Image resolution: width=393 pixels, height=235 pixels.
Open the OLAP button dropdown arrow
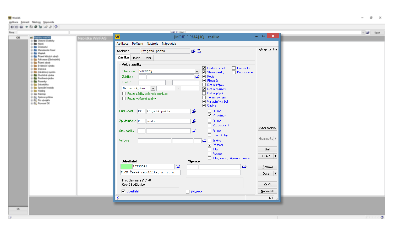[276, 156]
